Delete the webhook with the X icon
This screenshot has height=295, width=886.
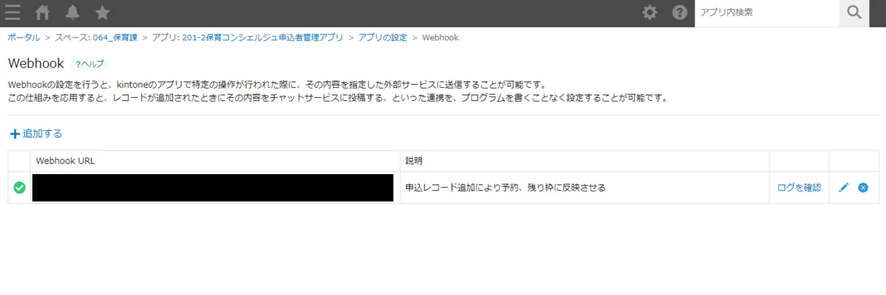coord(863,188)
